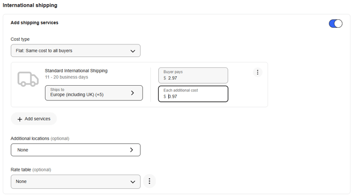Click the 11 - 20 business days text
Image resolution: width=351 pixels, height=196 pixels.
tap(67, 77)
